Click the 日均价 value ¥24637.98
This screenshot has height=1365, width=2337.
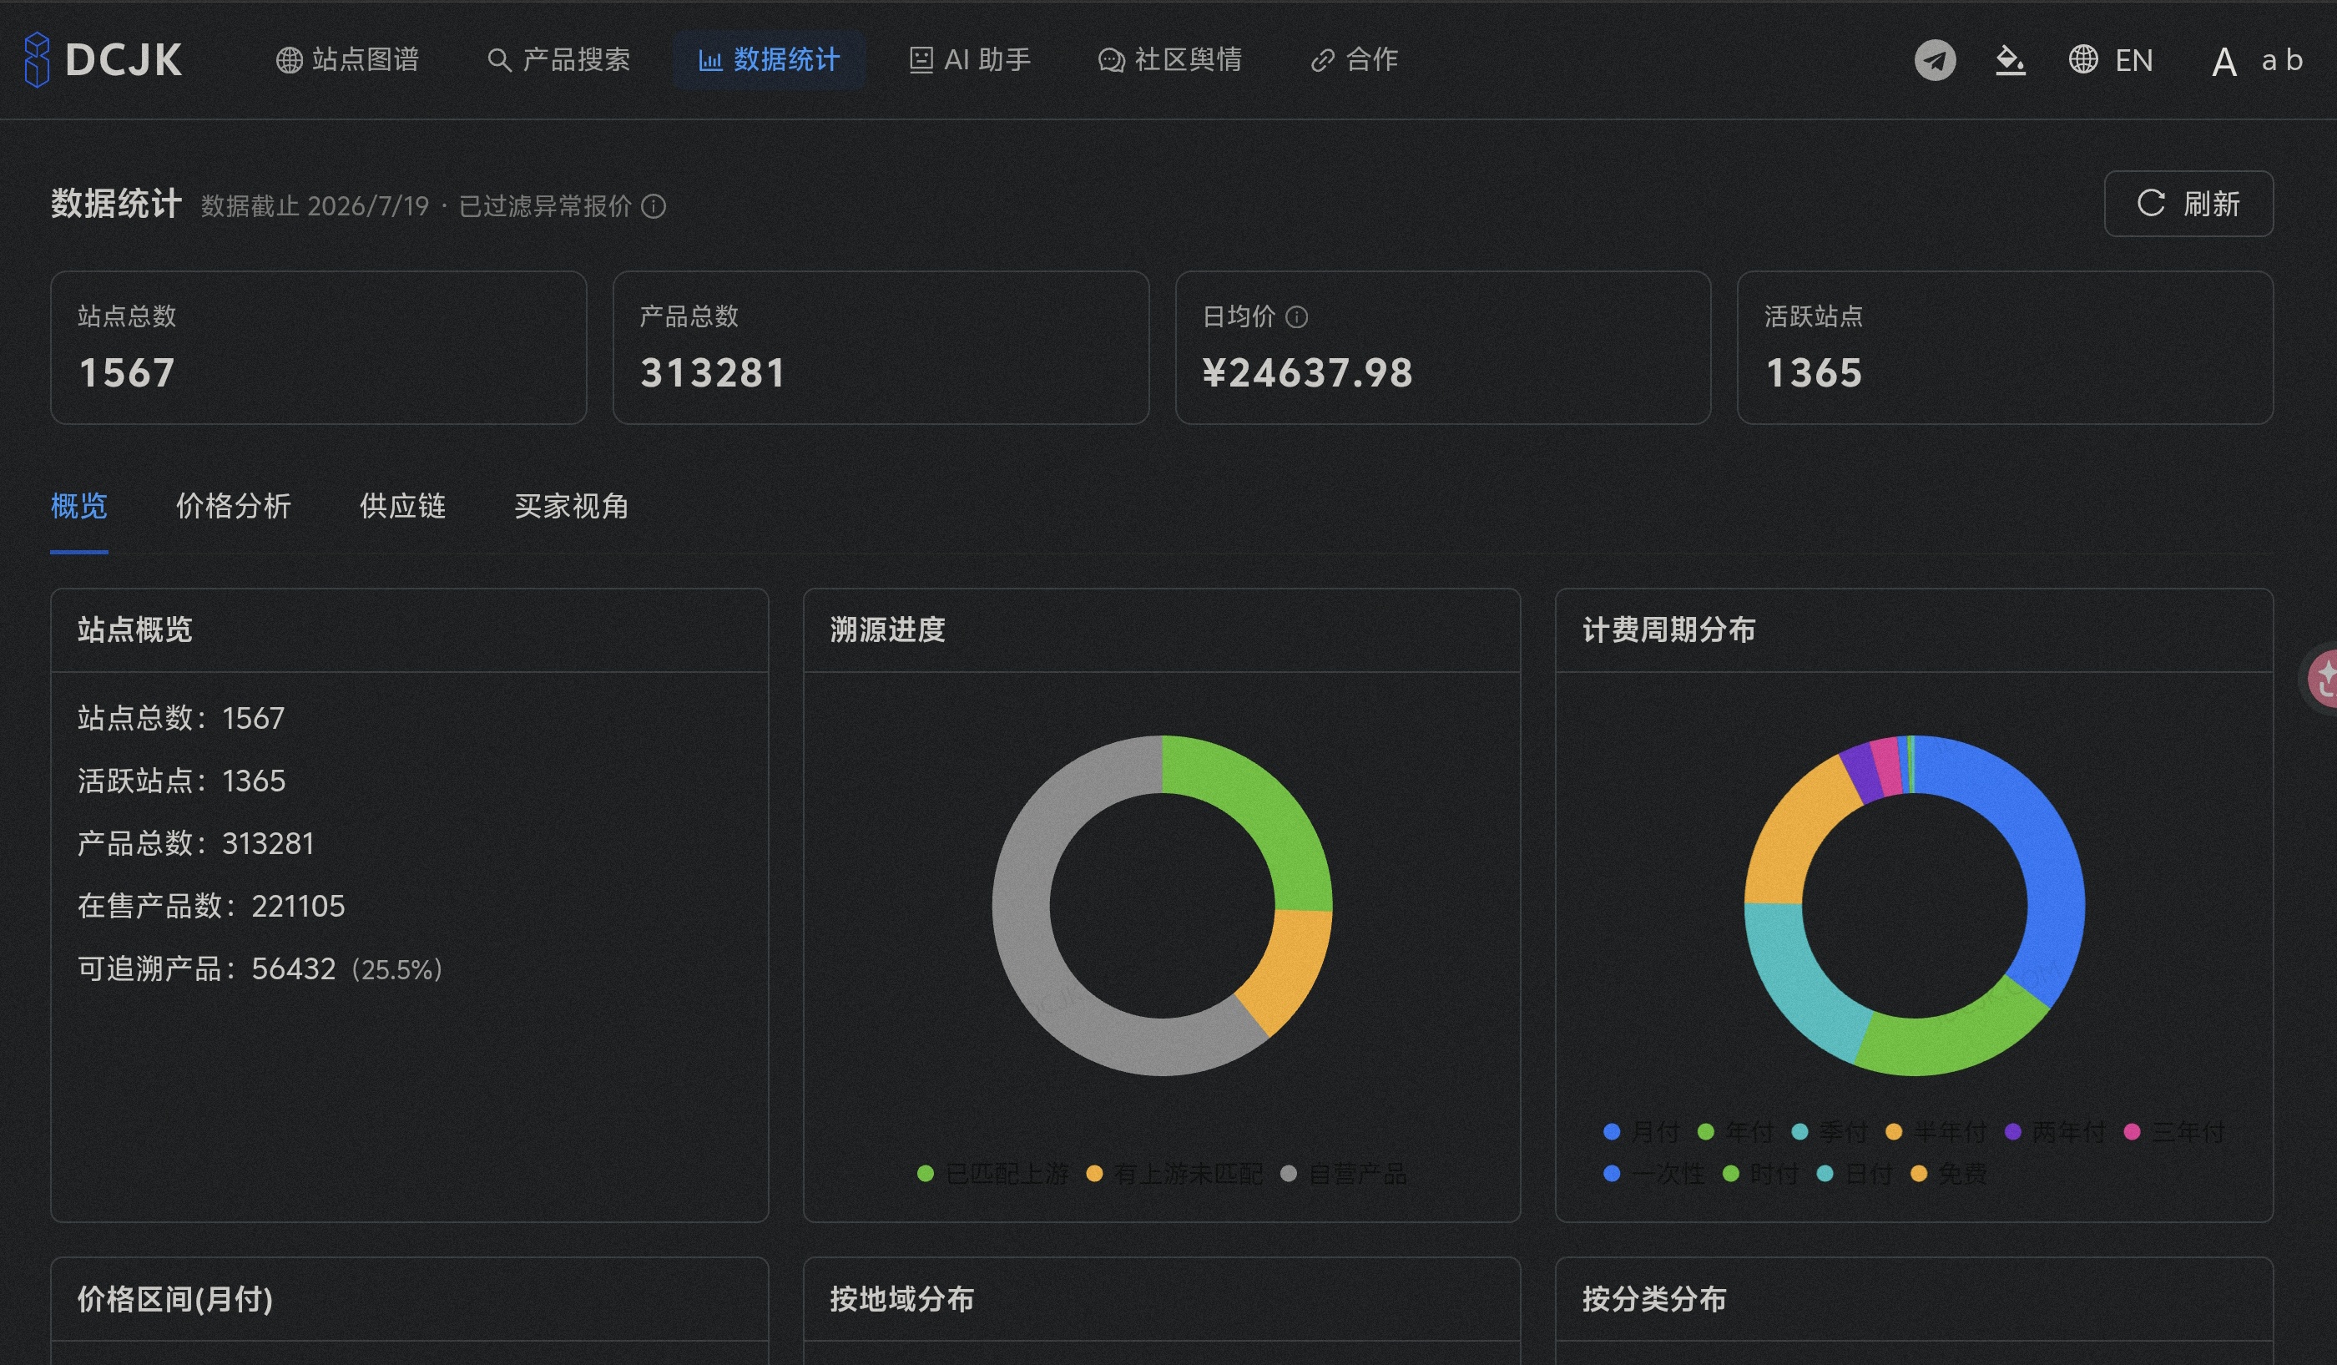(1308, 373)
